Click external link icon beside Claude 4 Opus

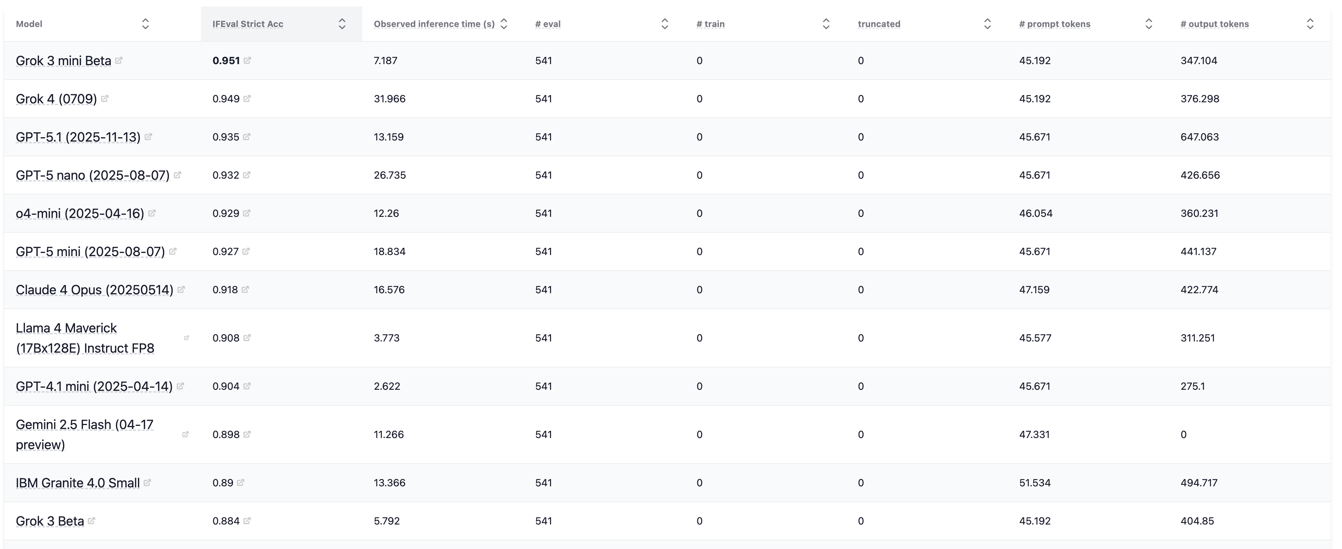181,290
